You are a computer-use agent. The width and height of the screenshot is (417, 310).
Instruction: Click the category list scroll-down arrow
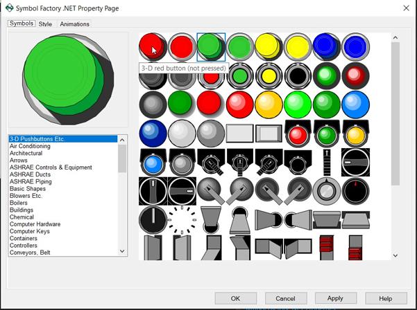point(123,251)
